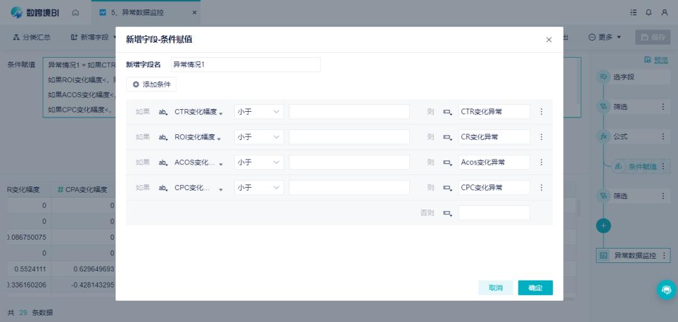Click the CPC row condition value input

[x=350, y=188]
